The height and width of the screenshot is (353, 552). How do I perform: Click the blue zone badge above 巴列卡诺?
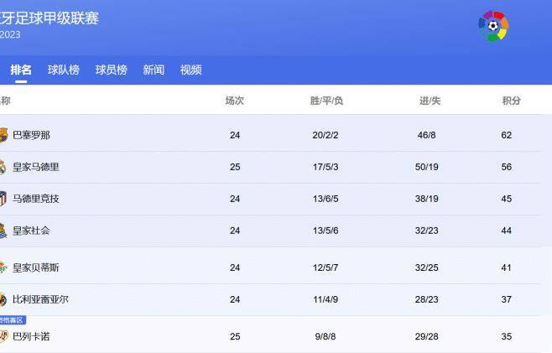(x=13, y=320)
